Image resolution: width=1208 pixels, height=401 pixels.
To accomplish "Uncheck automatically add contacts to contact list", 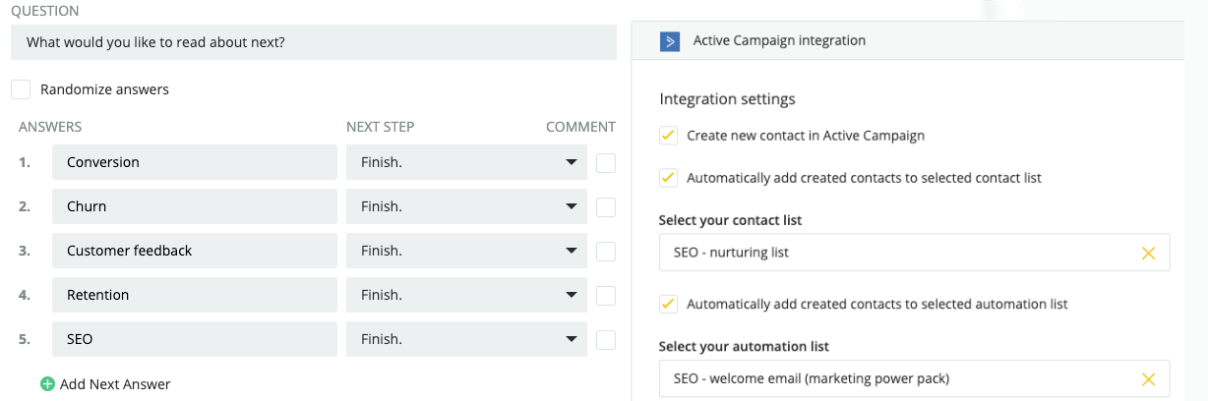I will 669,178.
